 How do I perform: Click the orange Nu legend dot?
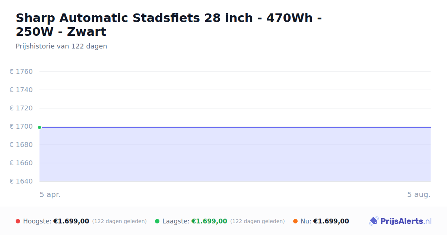(295, 221)
